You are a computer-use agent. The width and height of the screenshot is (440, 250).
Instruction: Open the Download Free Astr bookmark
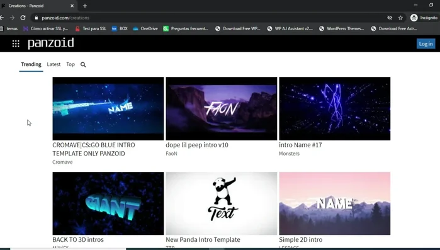point(394,28)
